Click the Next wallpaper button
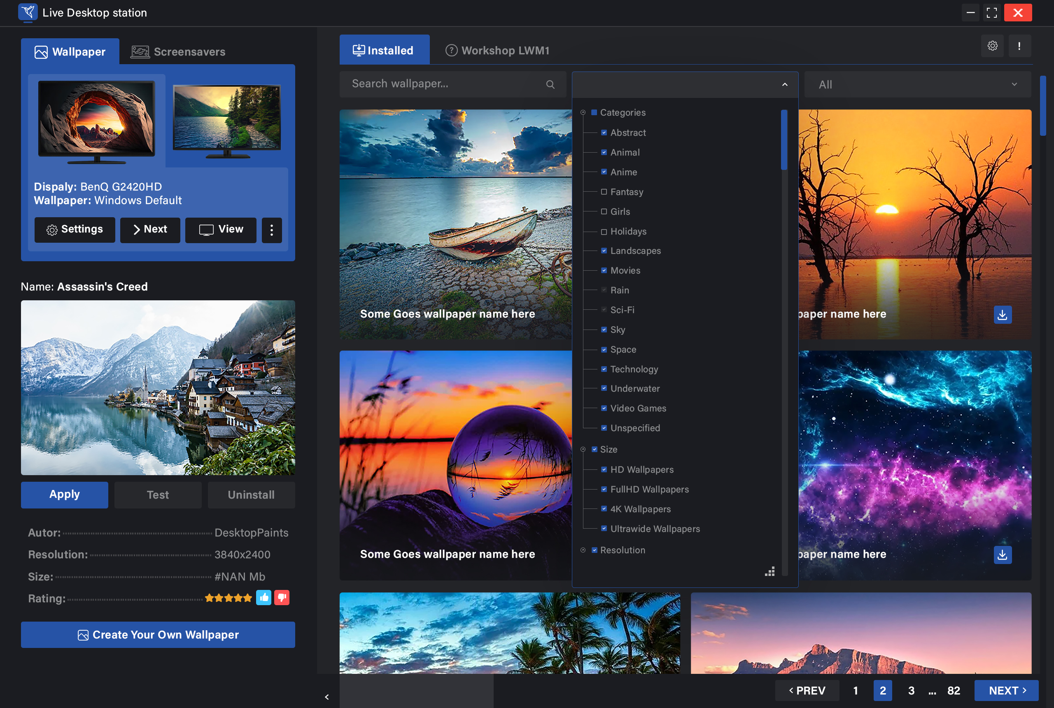This screenshot has height=708, width=1054. pos(150,230)
